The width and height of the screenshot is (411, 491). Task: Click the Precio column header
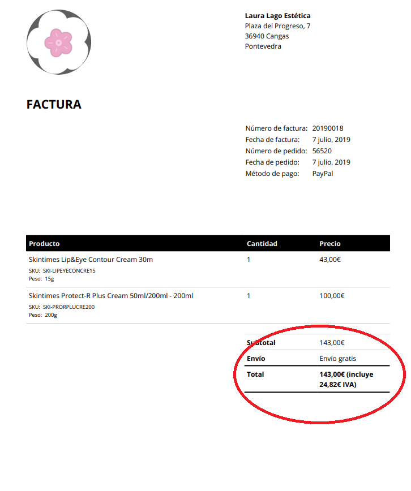(x=330, y=244)
